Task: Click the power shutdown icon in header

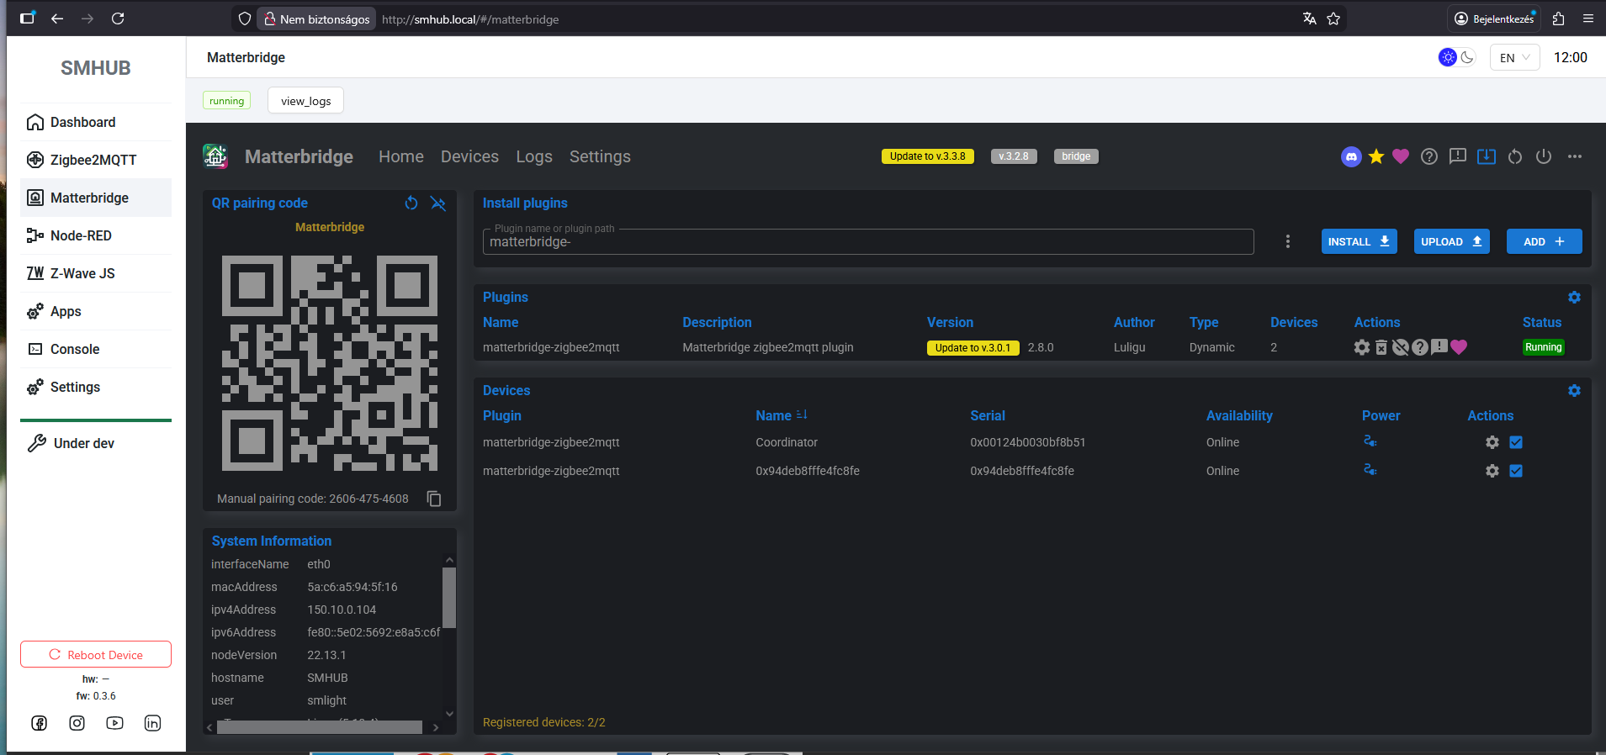Action: tap(1544, 156)
